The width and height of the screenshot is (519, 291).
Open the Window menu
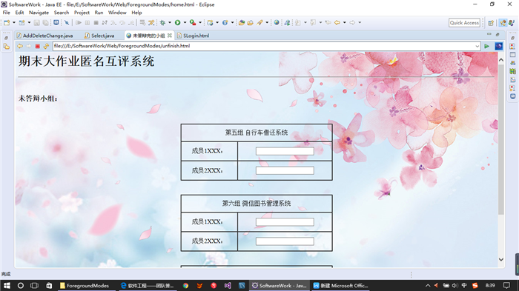click(x=117, y=13)
